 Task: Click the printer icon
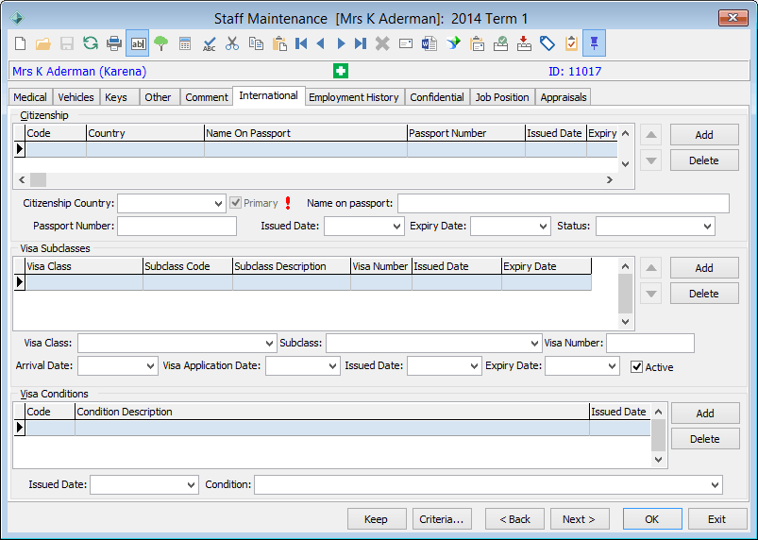(x=114, y=43)
